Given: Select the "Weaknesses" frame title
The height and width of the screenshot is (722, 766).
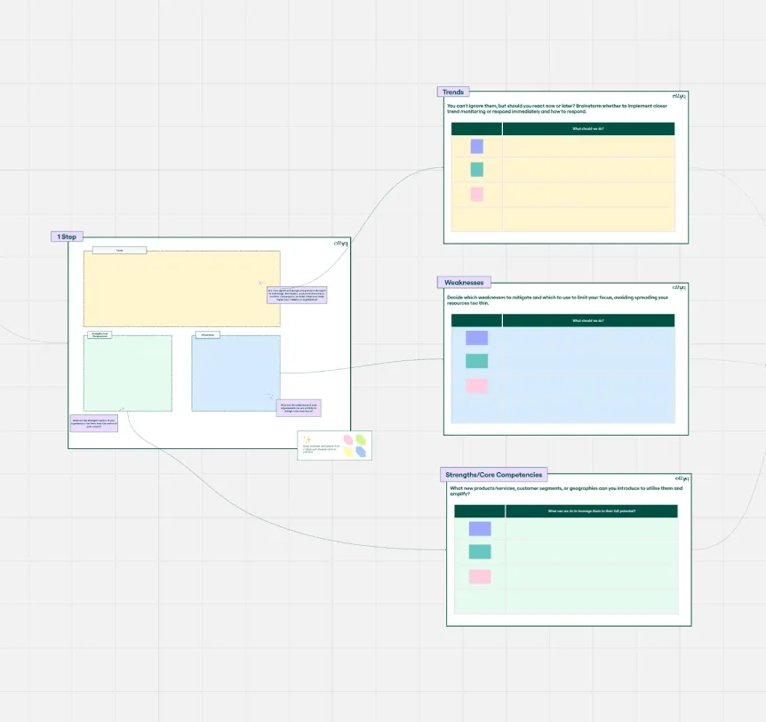Looking at the screenshot, I should [x=463, y=283].
